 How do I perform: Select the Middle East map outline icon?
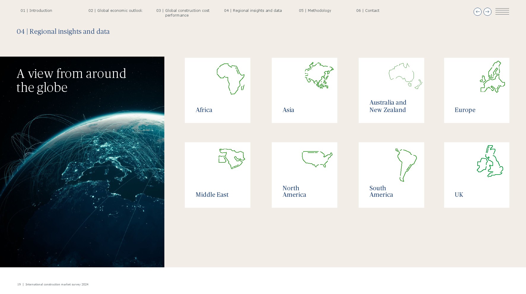(x=232, y=159)
